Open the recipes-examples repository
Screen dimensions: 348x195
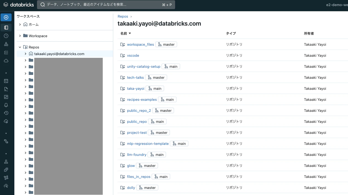(x=142, y=99)
